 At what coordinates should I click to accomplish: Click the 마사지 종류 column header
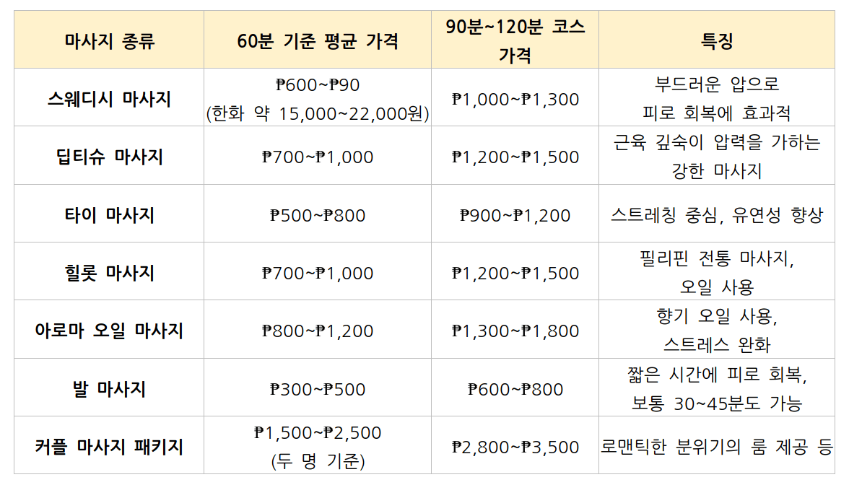[x=109, y=41]
